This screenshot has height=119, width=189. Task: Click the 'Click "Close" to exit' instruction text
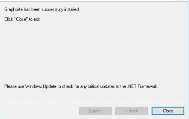tap(22, 19)
